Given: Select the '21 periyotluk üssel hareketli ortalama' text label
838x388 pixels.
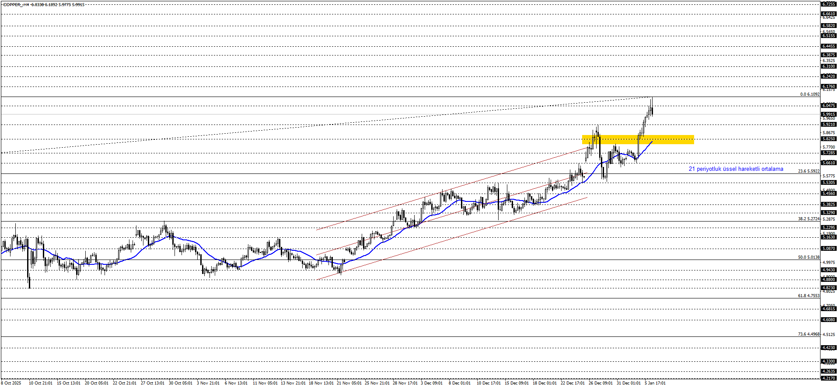Looking at the screenshot, I should click(736, 169).
